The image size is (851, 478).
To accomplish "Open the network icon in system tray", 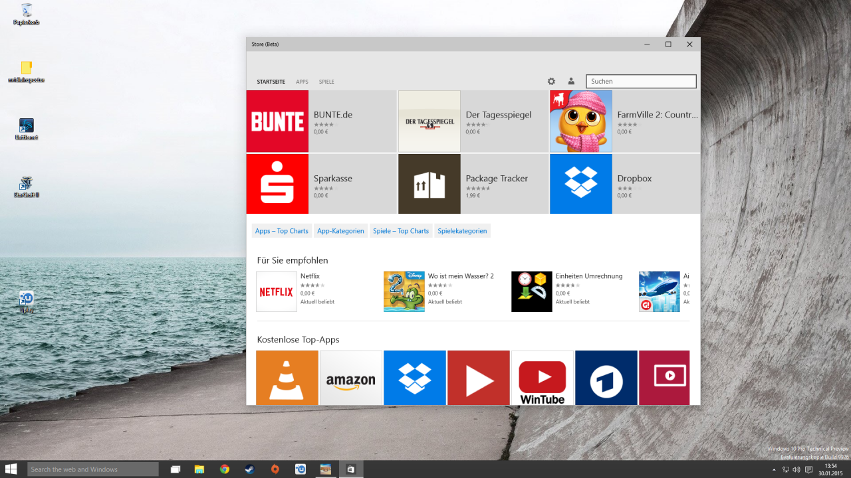I will coord(785,469).
